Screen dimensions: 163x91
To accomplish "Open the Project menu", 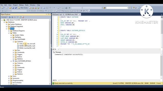I will coord(15,5).
